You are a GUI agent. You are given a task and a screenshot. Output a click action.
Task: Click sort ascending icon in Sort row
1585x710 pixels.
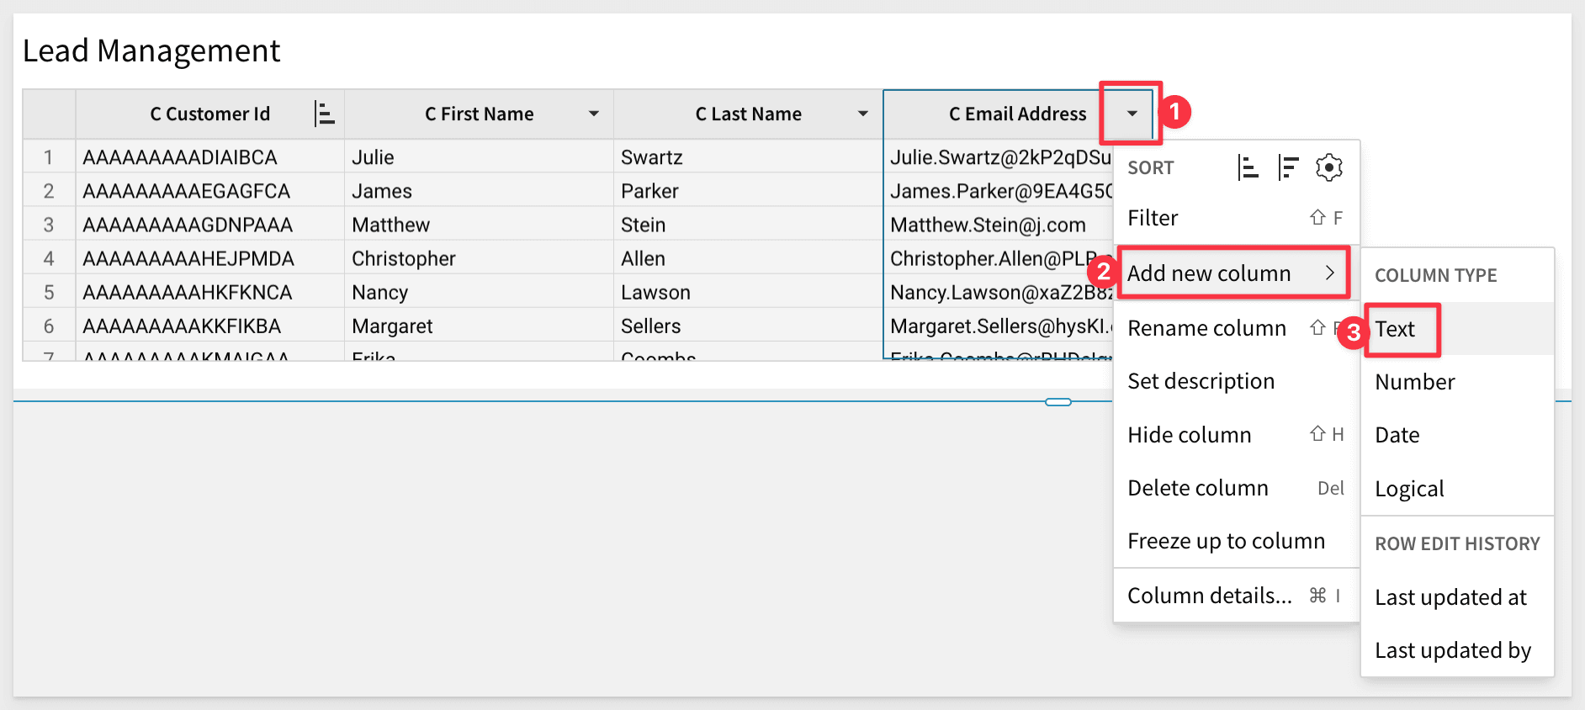1248,167
